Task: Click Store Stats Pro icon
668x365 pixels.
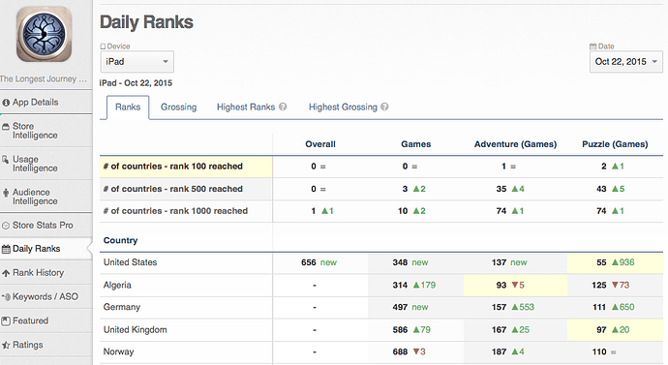Action: click(6, 226)
